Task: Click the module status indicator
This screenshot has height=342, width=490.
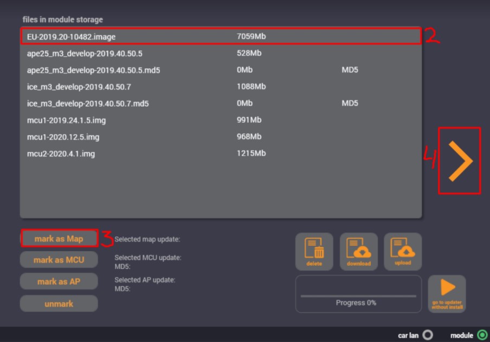Action: point(481,335)
